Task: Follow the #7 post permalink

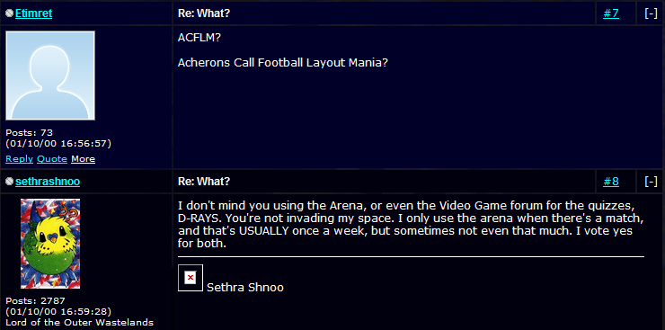Action: (x=611, y=13)
